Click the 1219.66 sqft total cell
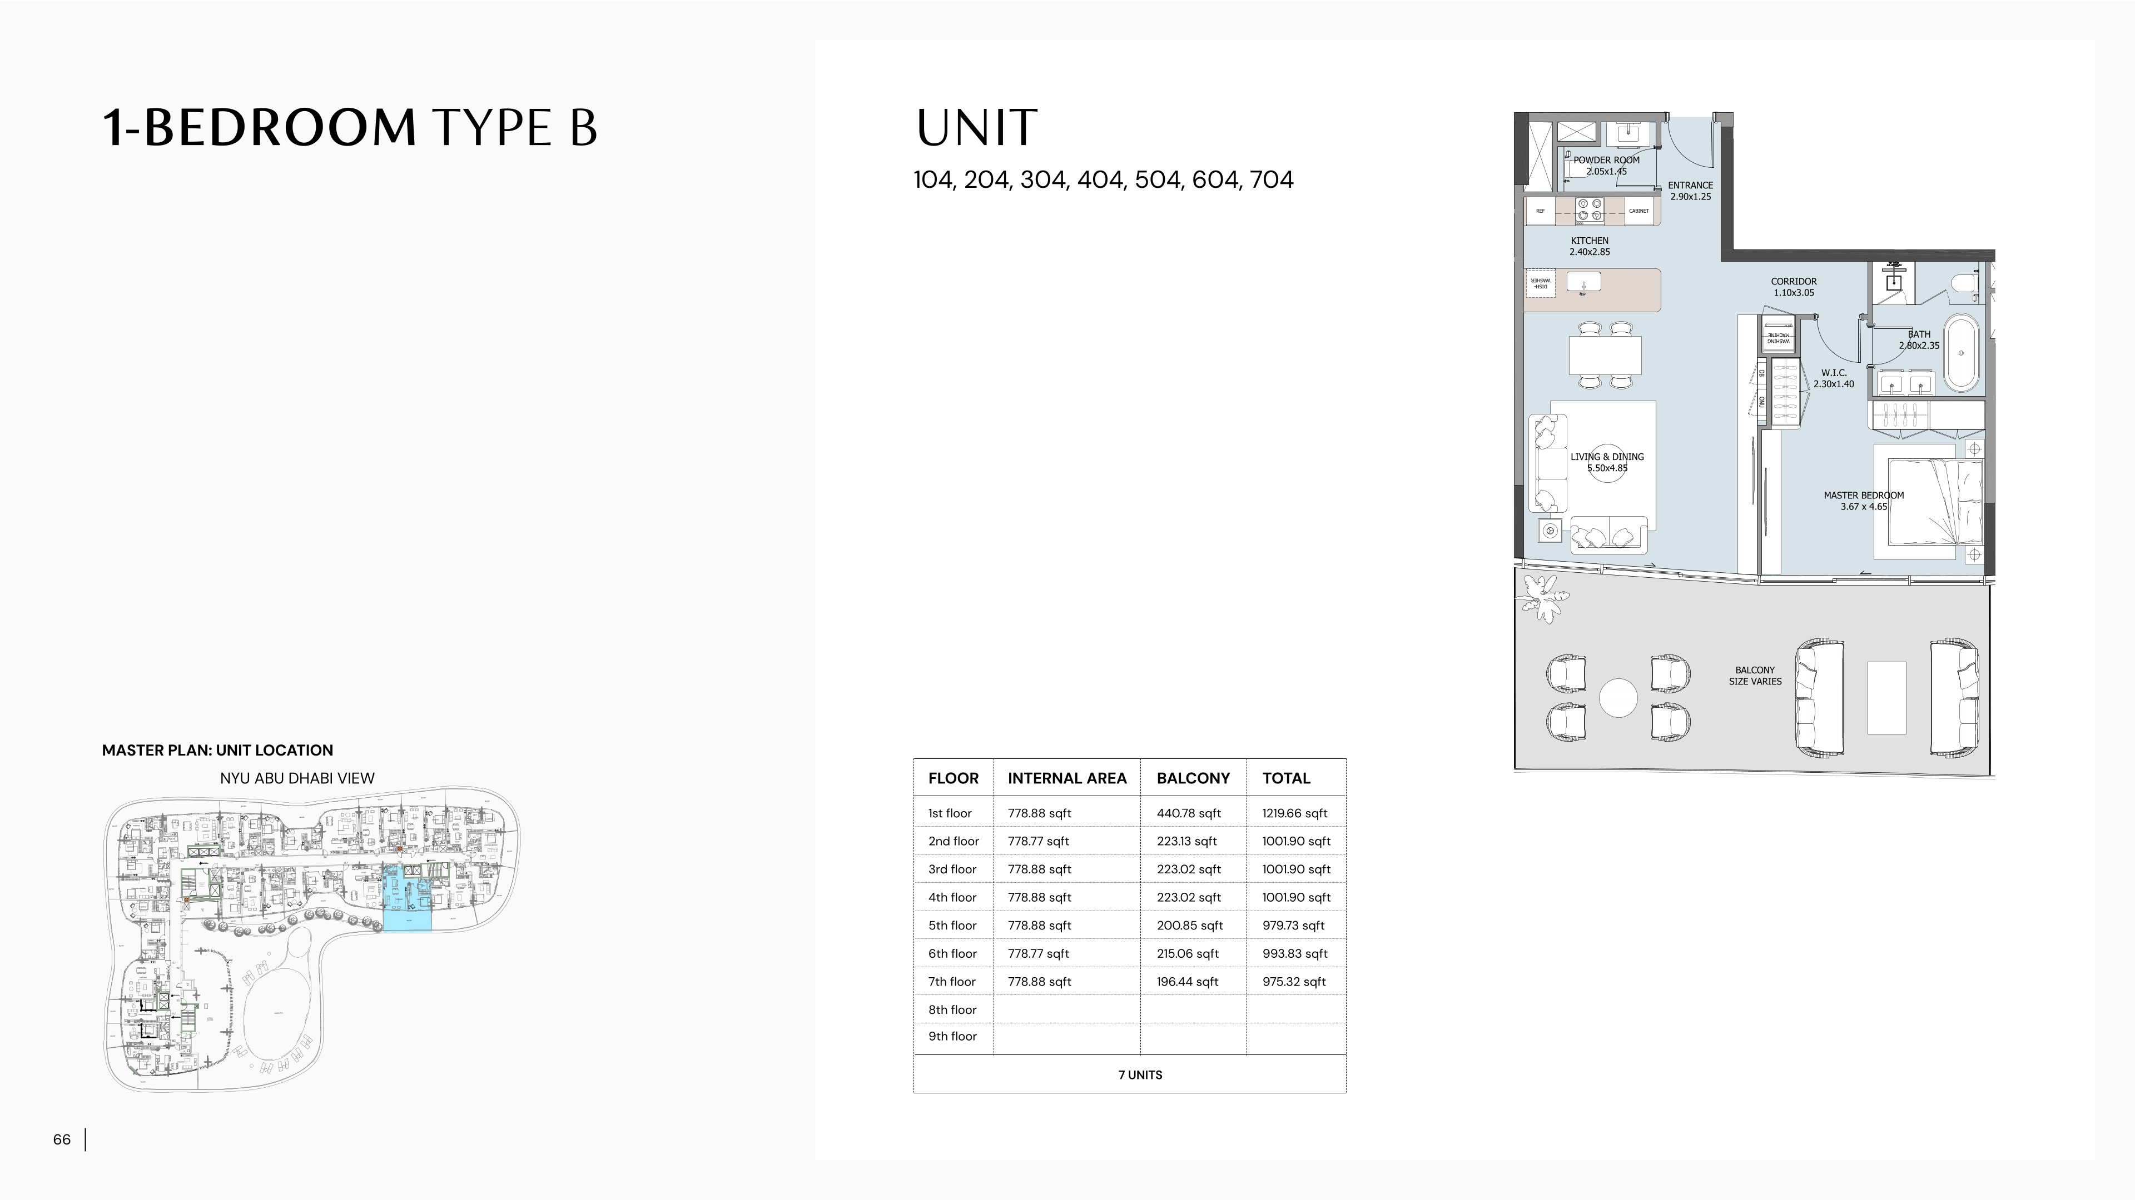This screenshot has width=2135, height=1200. (x=1294, y=813)
